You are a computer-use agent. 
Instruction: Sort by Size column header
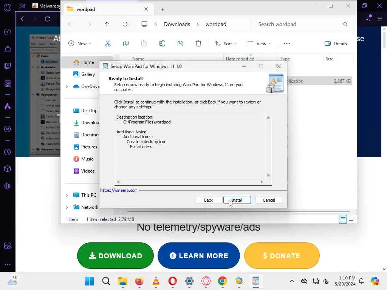[x=330, y=59]
